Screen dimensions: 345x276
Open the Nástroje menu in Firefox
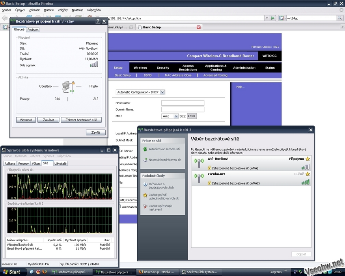pyautogui.click(x=77, y=10)
